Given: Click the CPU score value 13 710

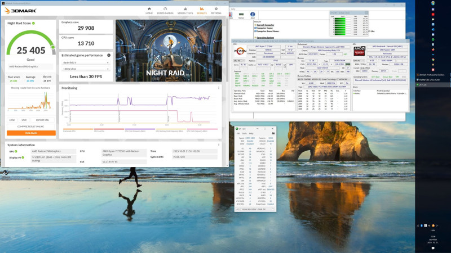Looking at the screenshot, I should [86, 44].
